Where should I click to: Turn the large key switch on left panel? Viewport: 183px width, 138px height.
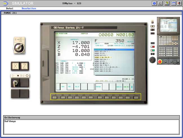19,48
